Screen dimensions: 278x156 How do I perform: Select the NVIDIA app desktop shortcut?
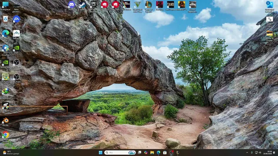tap(6, 64)
